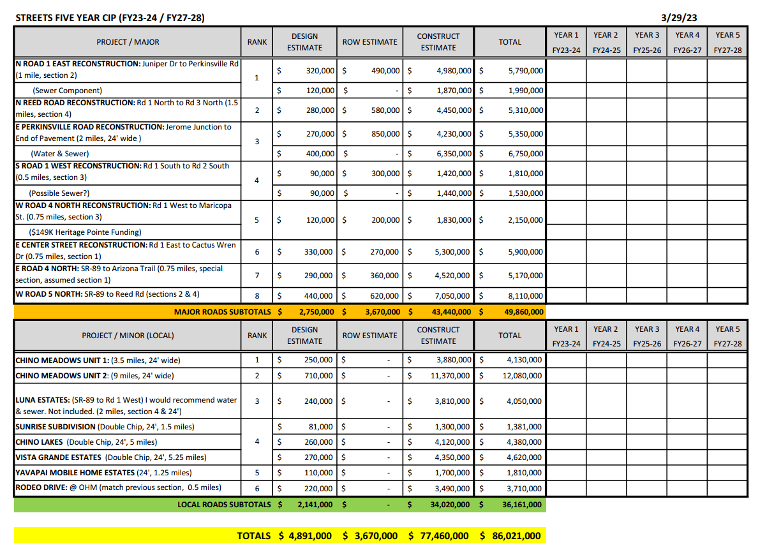
Task: Click the ROW ESTIMATE column header
Action: point(369,41)
